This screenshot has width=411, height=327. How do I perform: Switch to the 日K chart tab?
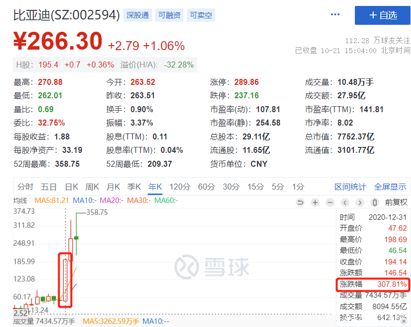pos(71,187)
